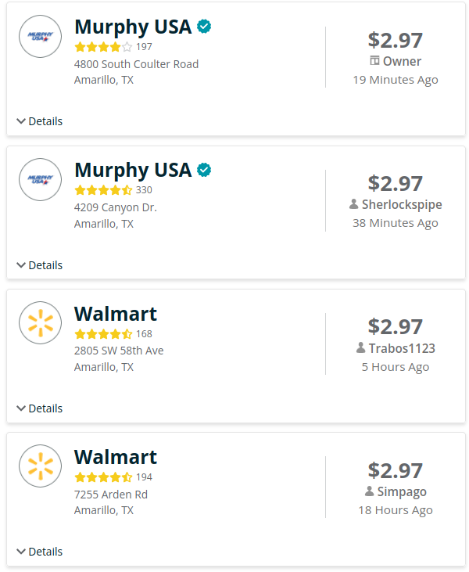Click Murphy USA logo at 4209 Canyon Dr.

coord(40,179)
